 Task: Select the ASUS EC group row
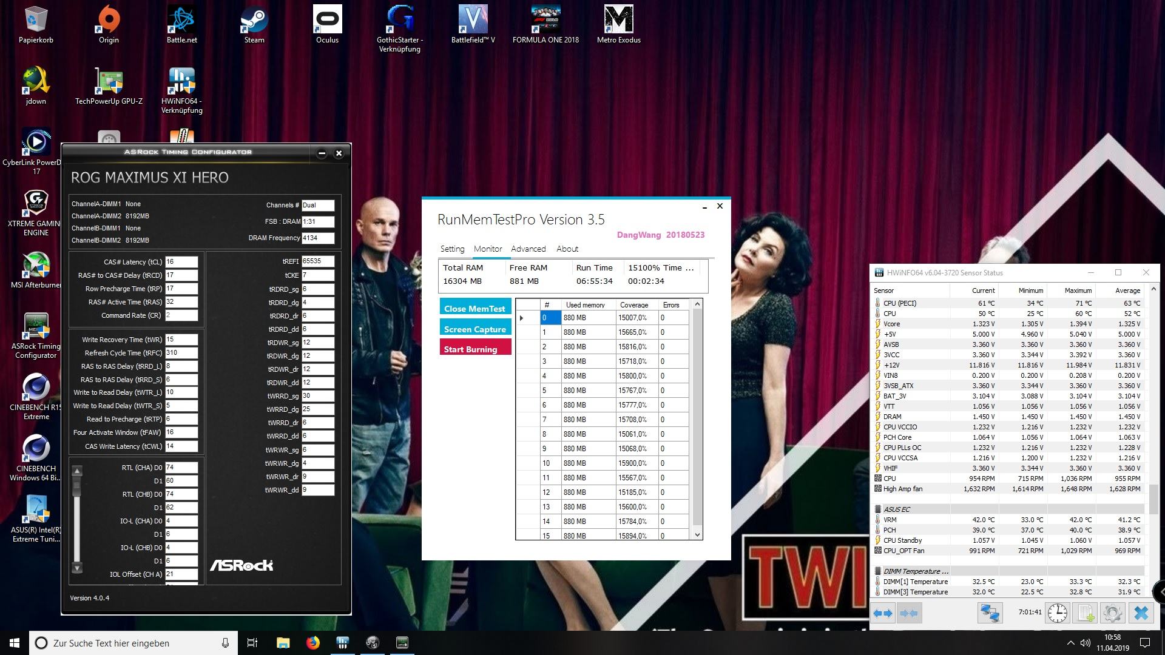(x=1008, y=509)
